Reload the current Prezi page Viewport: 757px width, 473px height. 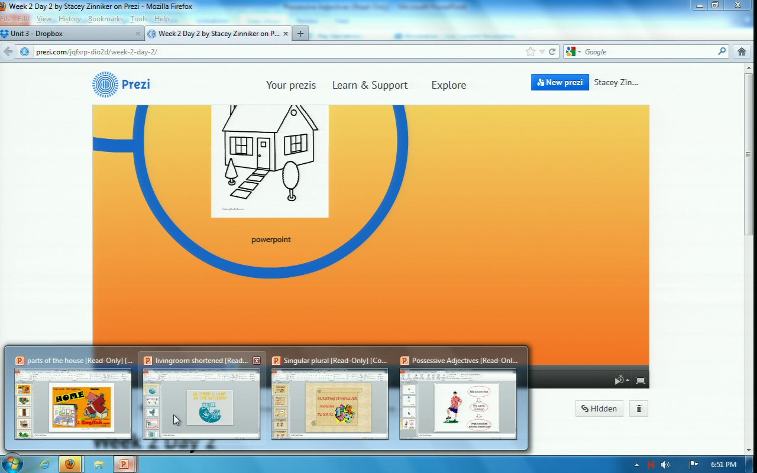pyautogui.click(x=552, y=51)
